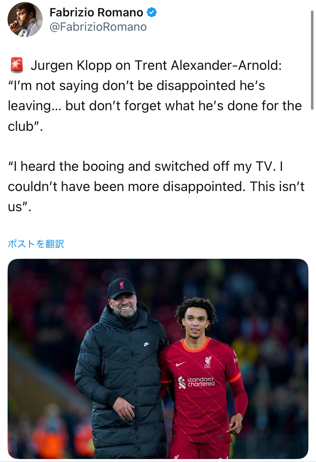Click the "Jurgen Klopp on Trent Alexander-Arnold" line
316x462 pixels.
pyautogui.click(x=156, y=65)
